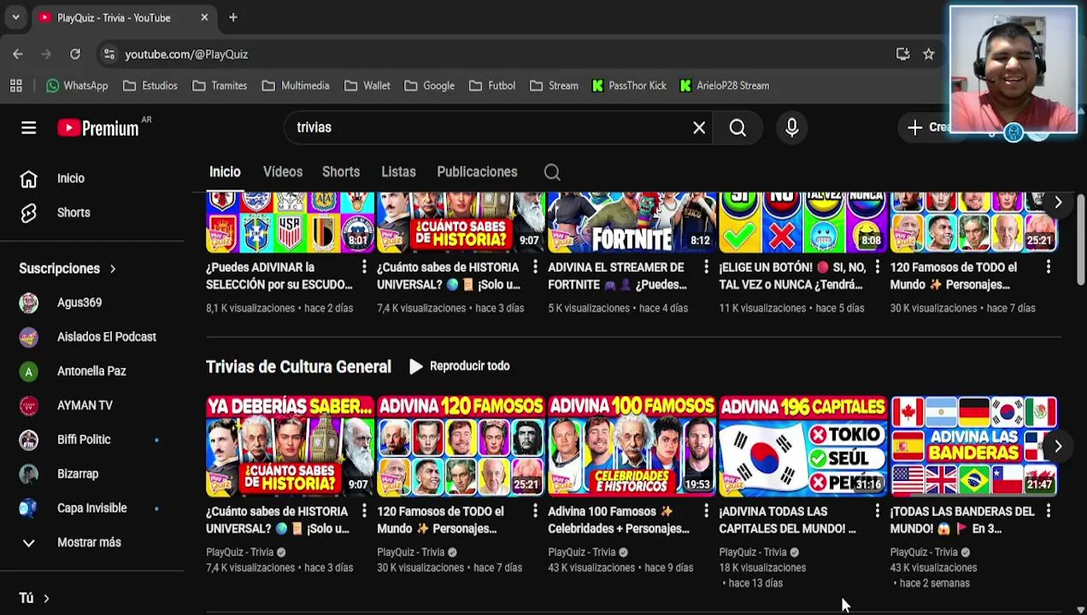Click the magnifier search button
1087x615 pixels.
[x=737, y=127]
